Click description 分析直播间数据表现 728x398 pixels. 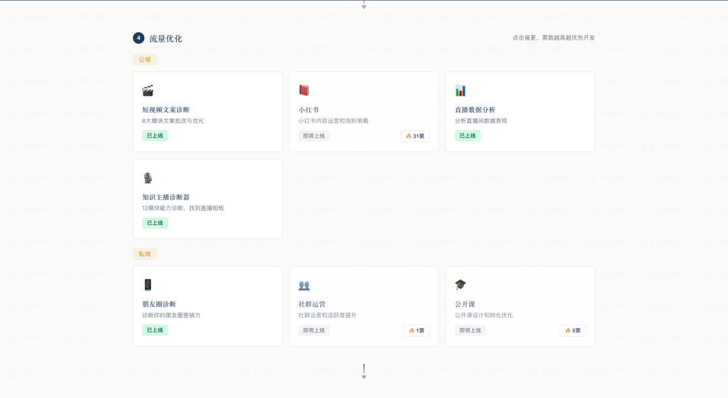point(481,121)
